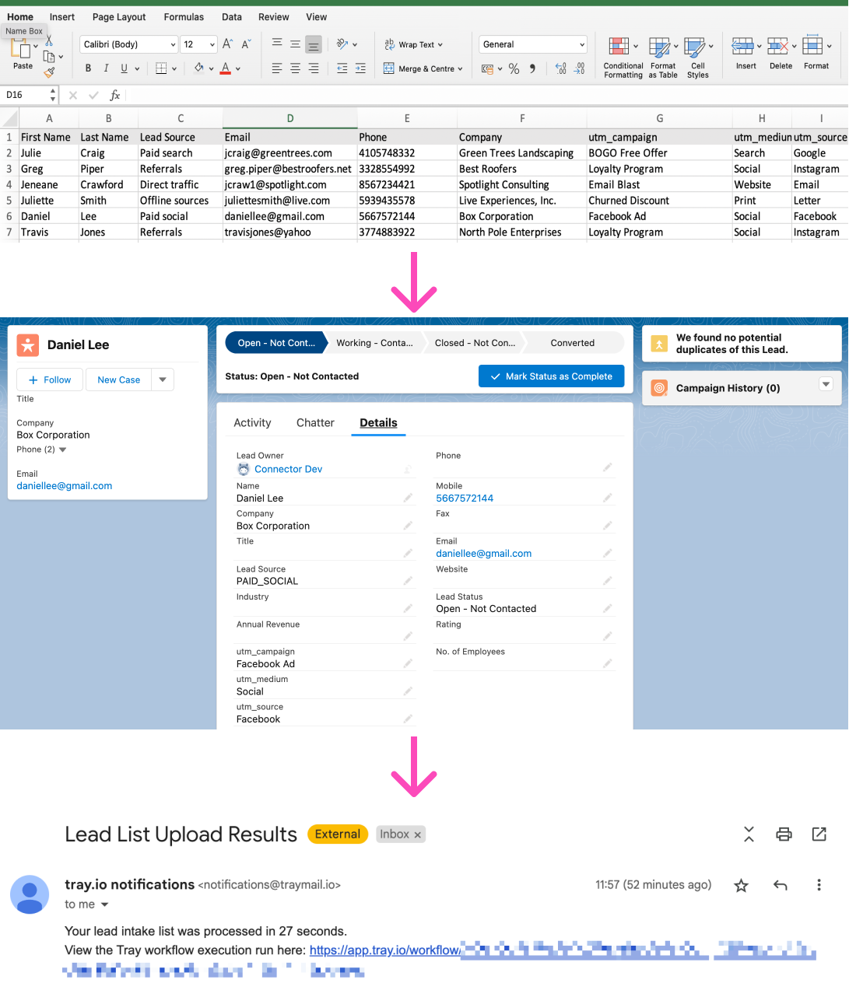The height and width of the screenshot is (990, 849).
Task: Open dropdown next to New Case
Action: click(163, 380)
